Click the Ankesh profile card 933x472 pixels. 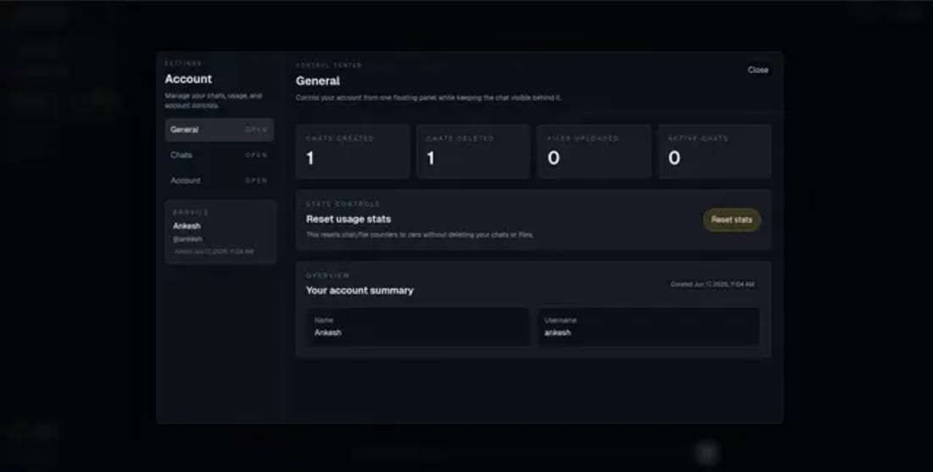click(221, 232)
